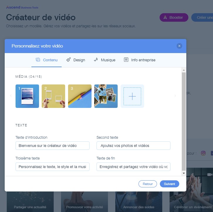Open the Info entreprise tab
213x212 pixels.
click(x=140, y=60)
